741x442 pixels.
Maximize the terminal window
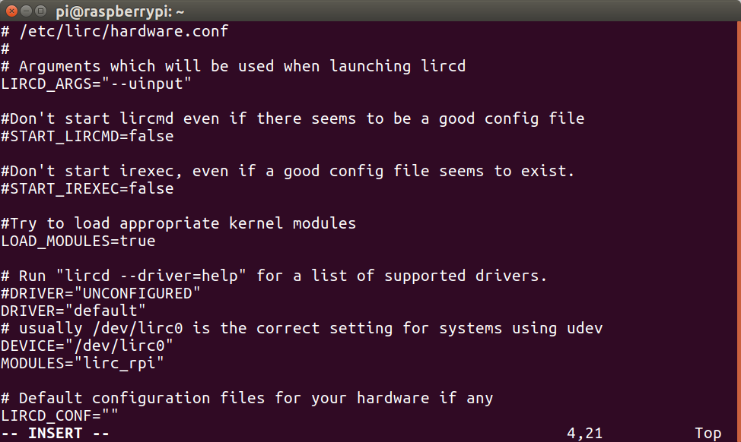[x=42, y=11]
